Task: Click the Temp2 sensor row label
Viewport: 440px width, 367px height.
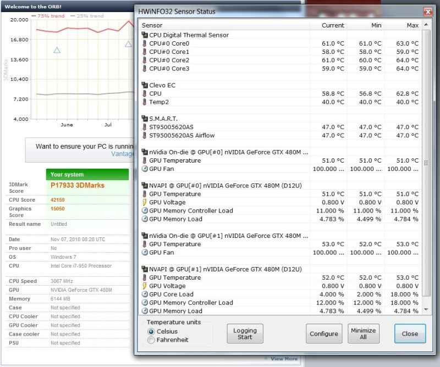Action: pyautogui.click(x=159, y=102)
